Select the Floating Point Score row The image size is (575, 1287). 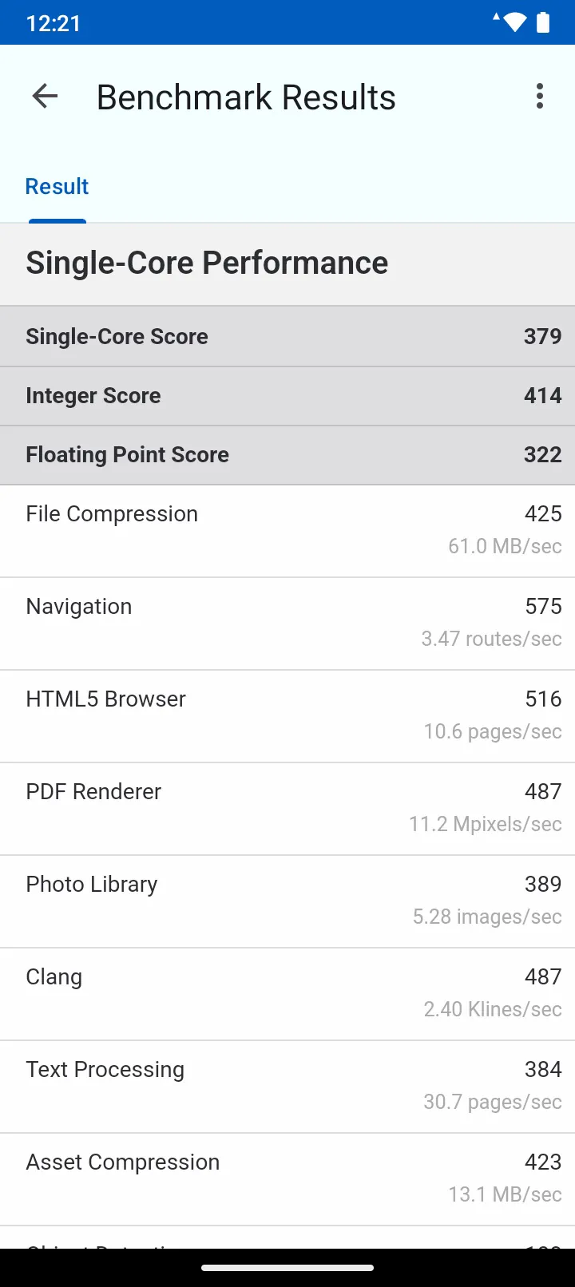coord(287,455)
